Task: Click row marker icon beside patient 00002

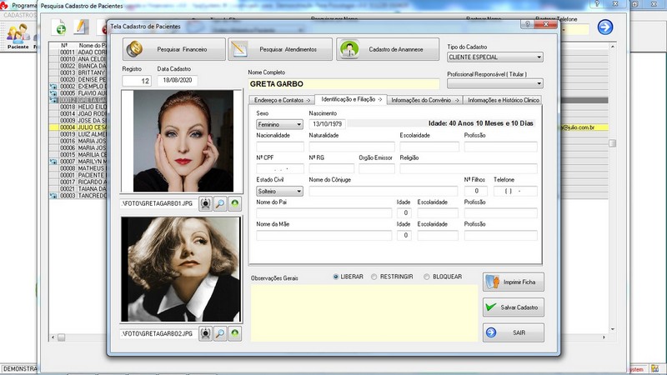Action: (53, 87)
